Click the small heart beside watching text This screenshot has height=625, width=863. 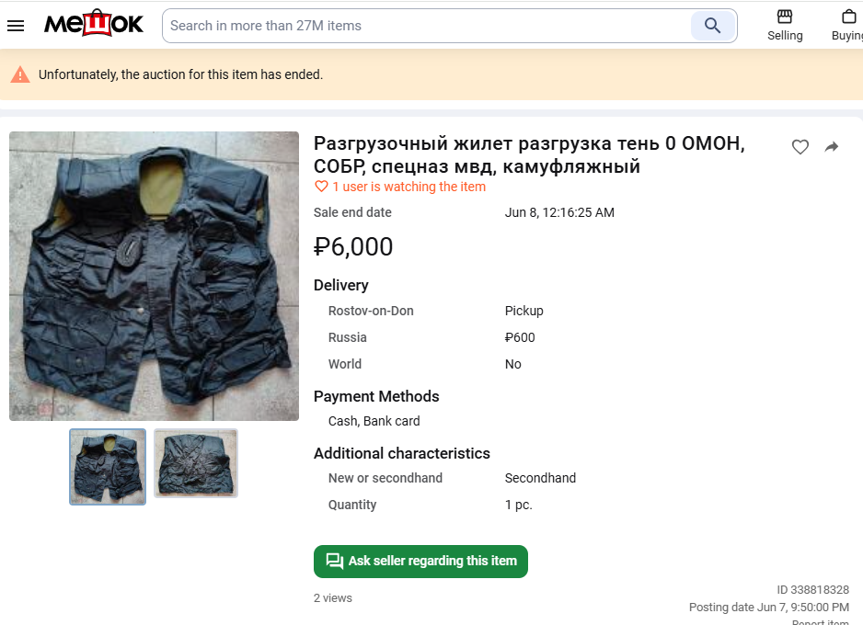tap(321, 187)
